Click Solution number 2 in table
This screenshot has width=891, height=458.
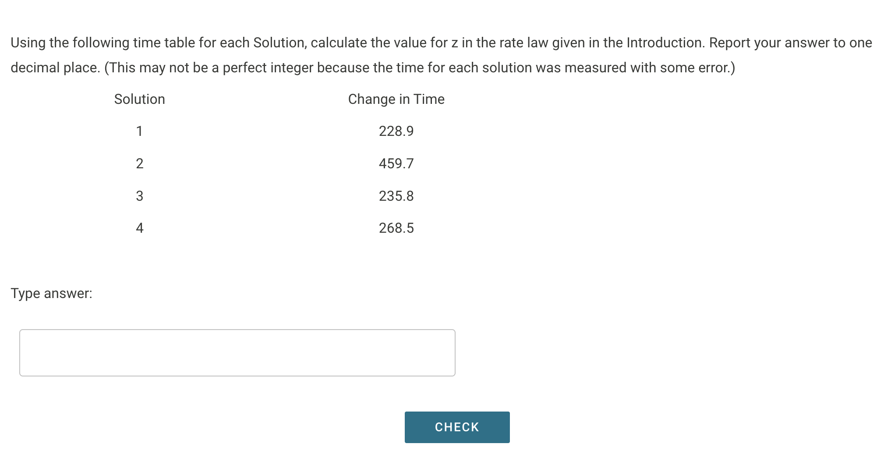click(x=139, y=163)
